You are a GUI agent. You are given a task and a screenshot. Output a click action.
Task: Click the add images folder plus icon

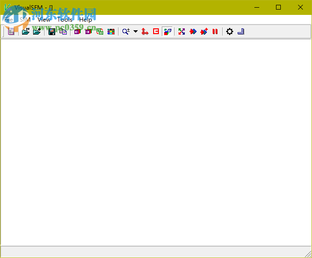point(37,32)
